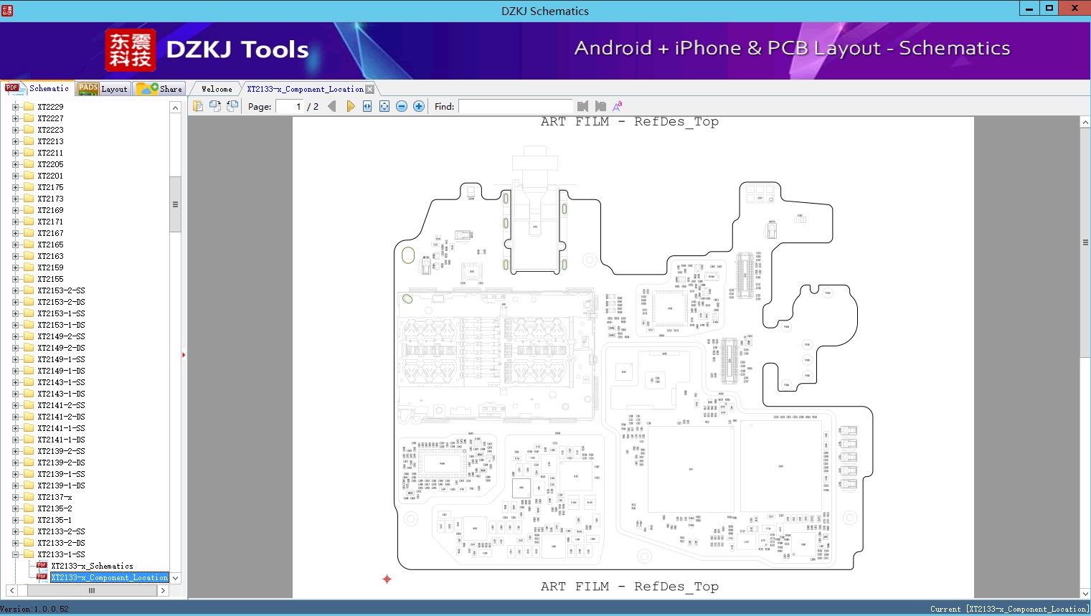This screenshot has height=616, width=1091.
Task: Open XT2133-x_Schematics PDF file
Action: [92, 566]
